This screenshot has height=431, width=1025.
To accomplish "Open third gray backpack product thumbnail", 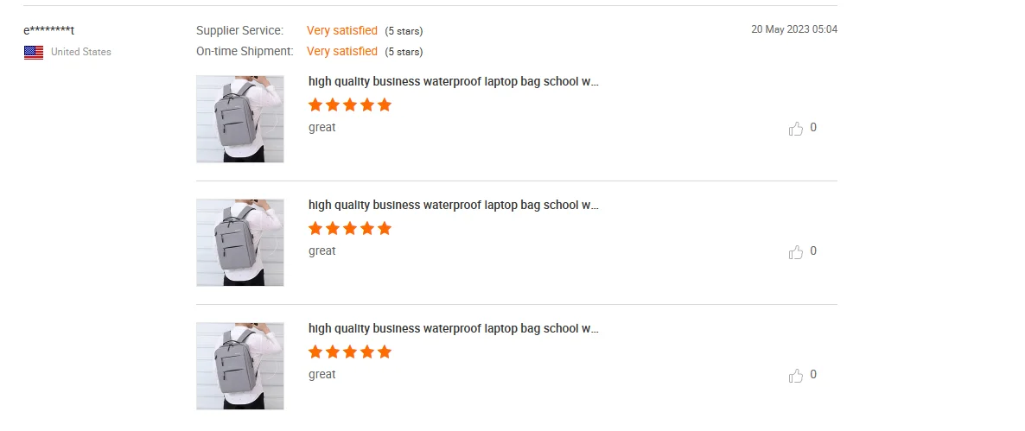I will tap(240, 366).
